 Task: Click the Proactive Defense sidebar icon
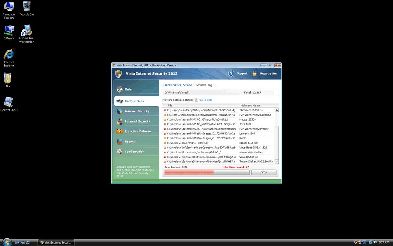point(120,132)
